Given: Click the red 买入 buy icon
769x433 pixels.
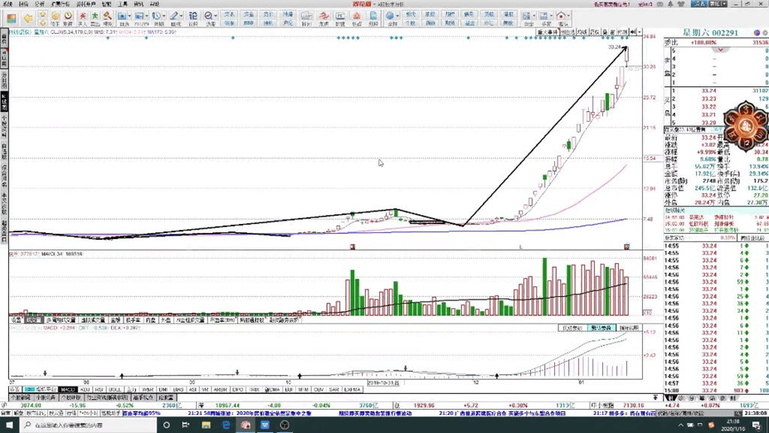Looking at the screenshot, I should coord(83,17).
